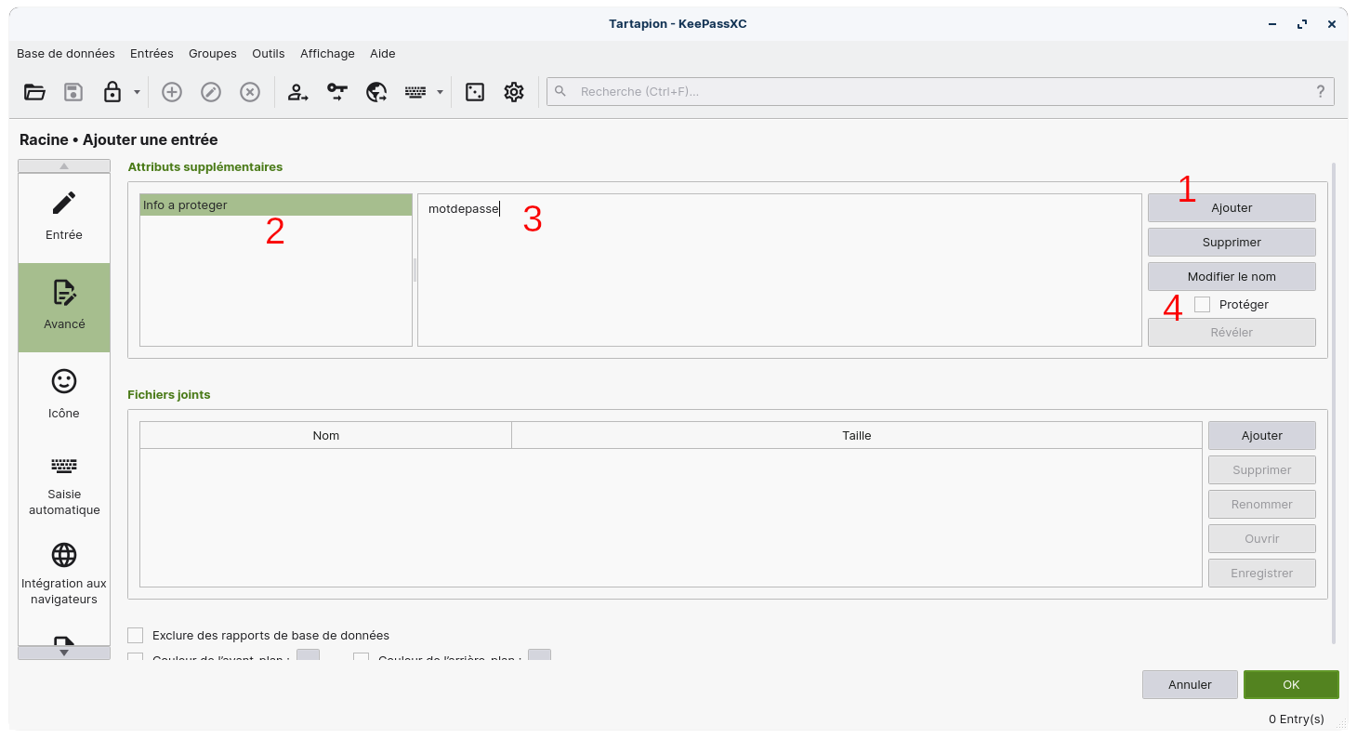Click Ajouter in Attributs supplémentaires
Image resolution: width=1357 pixels, height=739 pixels.
pos(1231,207)
